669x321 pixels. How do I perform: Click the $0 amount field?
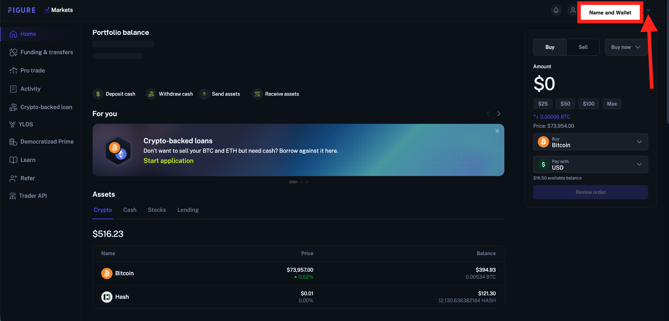pyautogui.click(x=545, y=84)
